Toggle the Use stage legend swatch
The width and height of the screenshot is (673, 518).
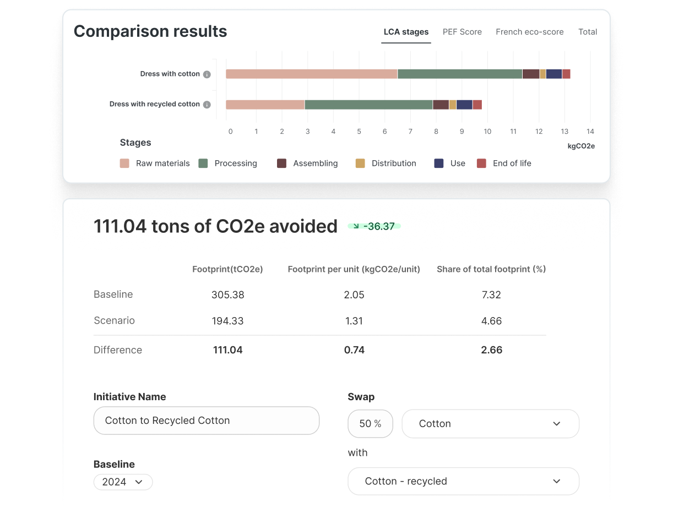pyautogui.click(x=439, y=163)
